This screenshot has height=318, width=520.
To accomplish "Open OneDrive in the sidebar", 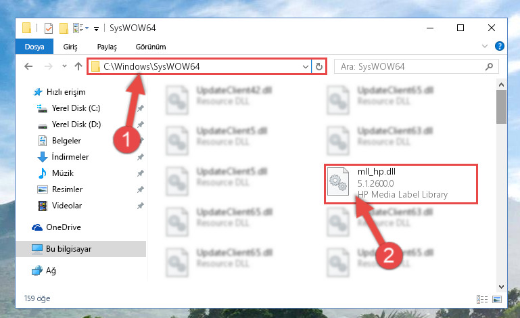I will pyautogui.click(x=64, y=227).
